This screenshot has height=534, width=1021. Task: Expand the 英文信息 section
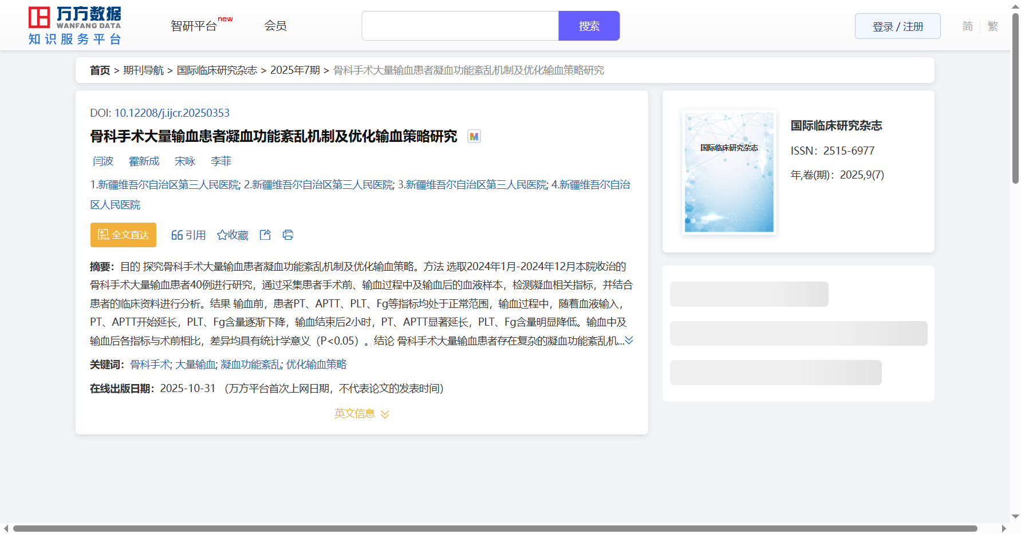point(361,414)
